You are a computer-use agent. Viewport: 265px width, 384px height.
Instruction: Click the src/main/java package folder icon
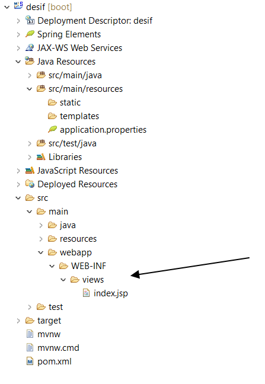[41, 75]
